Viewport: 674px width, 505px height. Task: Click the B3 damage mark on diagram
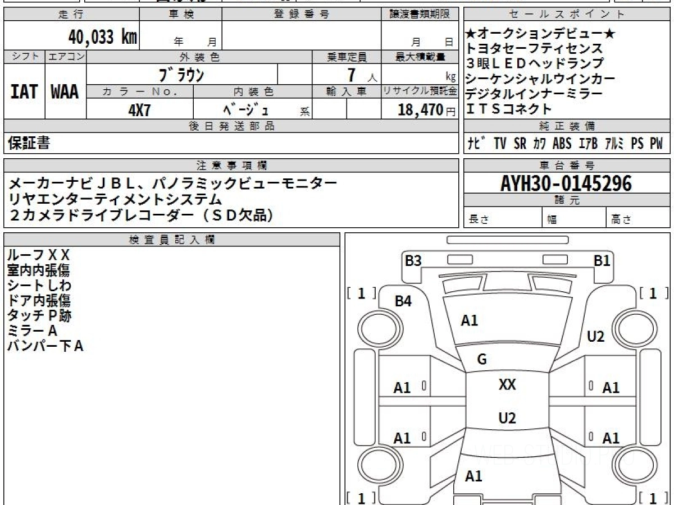(413, 260)
